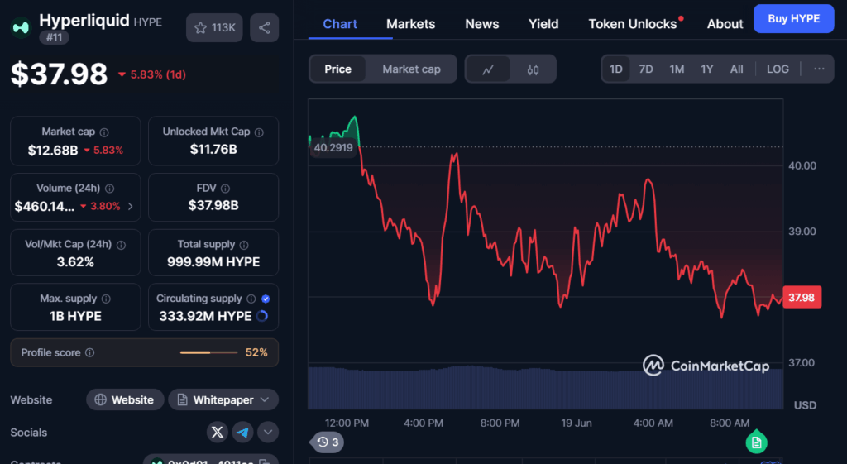The image size is (847, 464).
Task: Click the 3.80% volume change text
Action: [x=105, y=206]
